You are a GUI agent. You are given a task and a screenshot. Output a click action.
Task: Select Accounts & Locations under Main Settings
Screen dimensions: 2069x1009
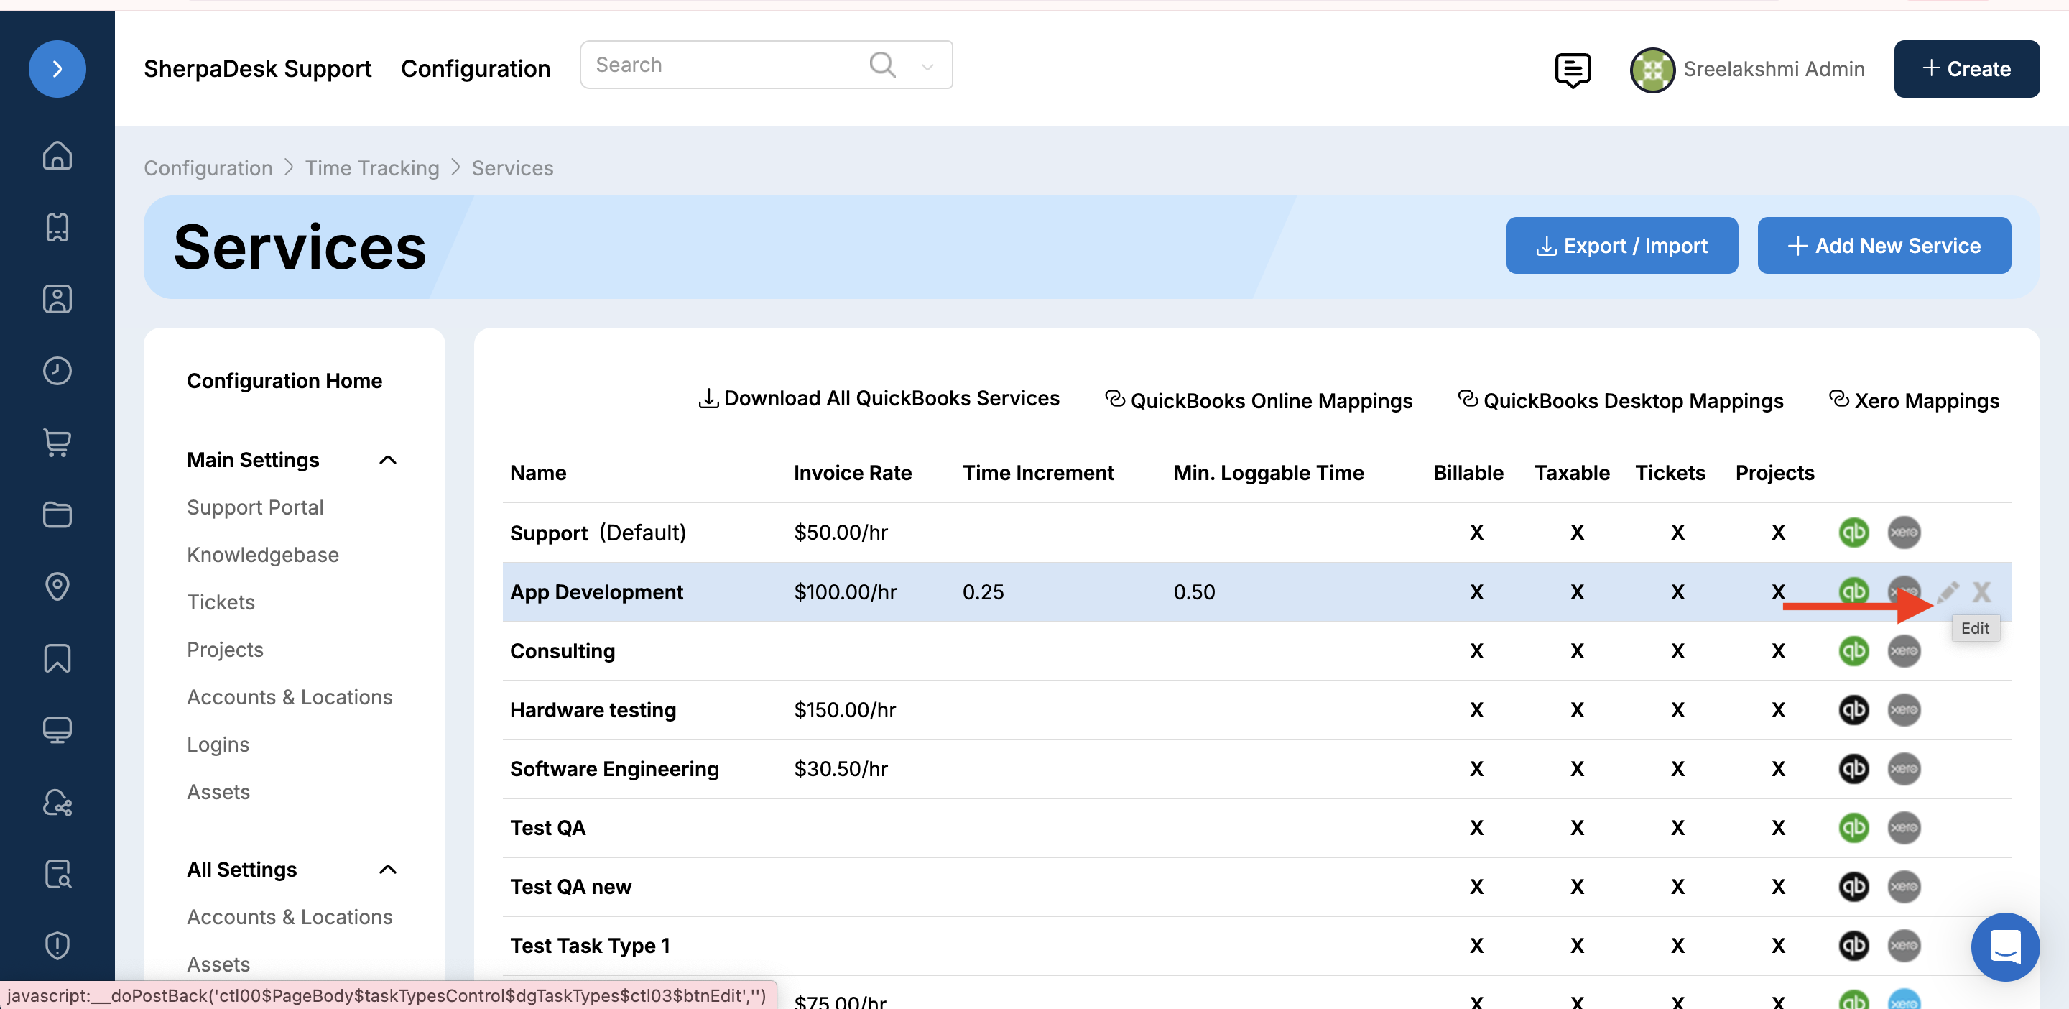tap(289, 696)
